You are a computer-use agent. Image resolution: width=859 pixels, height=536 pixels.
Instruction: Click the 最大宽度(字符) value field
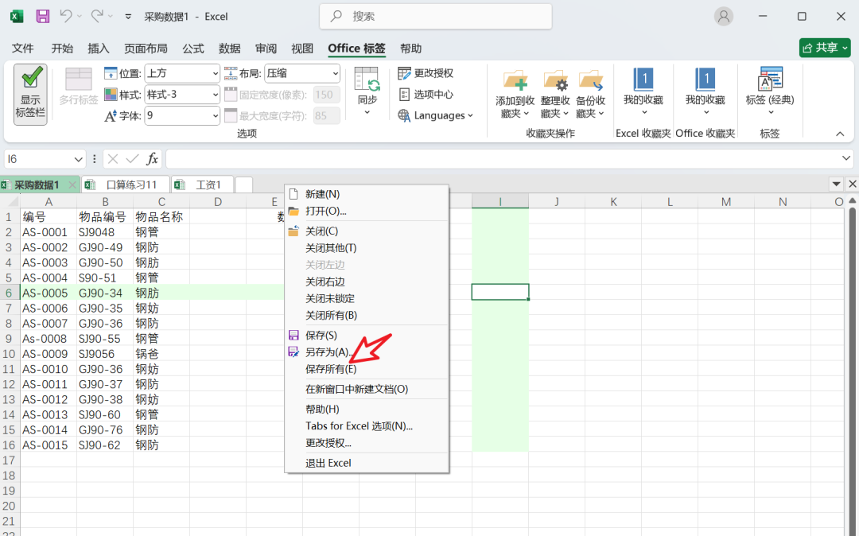[x=327, y=116]
